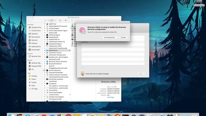Select APFSUserAgent in file list
The image size is (206, 116).
[53, 35]
